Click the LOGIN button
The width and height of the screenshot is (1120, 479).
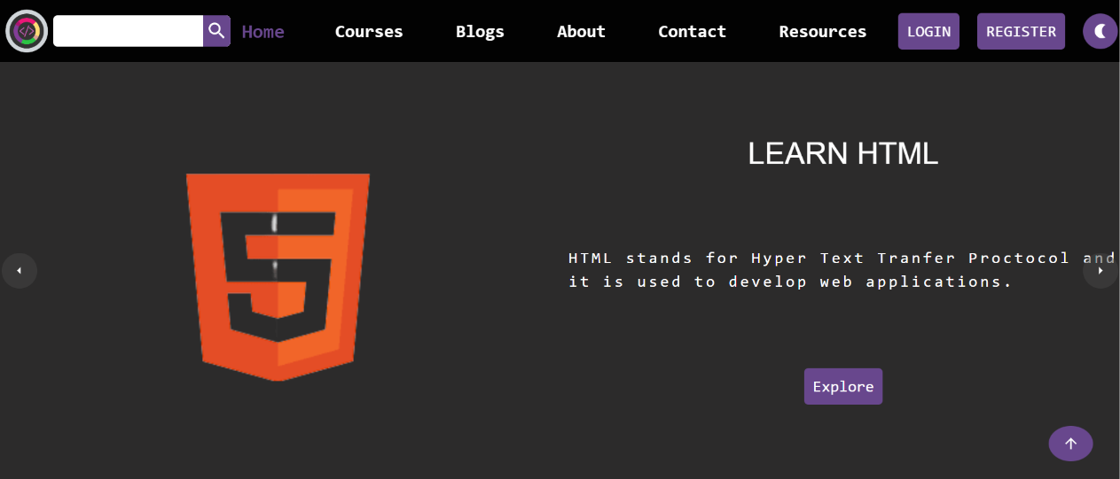(x=928, y=31)
